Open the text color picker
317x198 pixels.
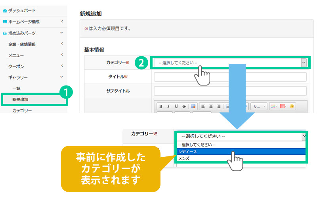click(x=274, y=107)
